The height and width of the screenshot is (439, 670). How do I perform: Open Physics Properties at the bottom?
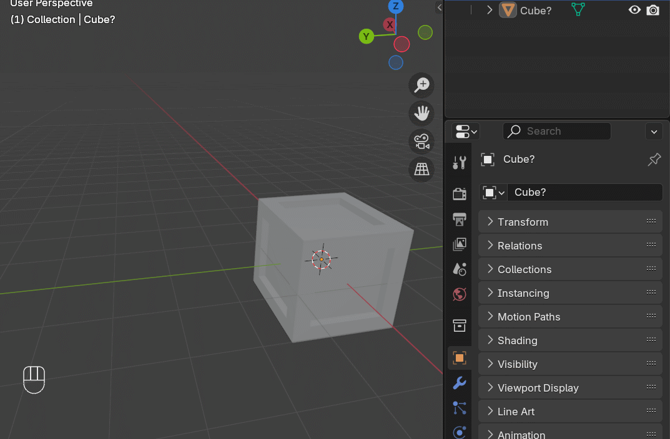[459, 432]
